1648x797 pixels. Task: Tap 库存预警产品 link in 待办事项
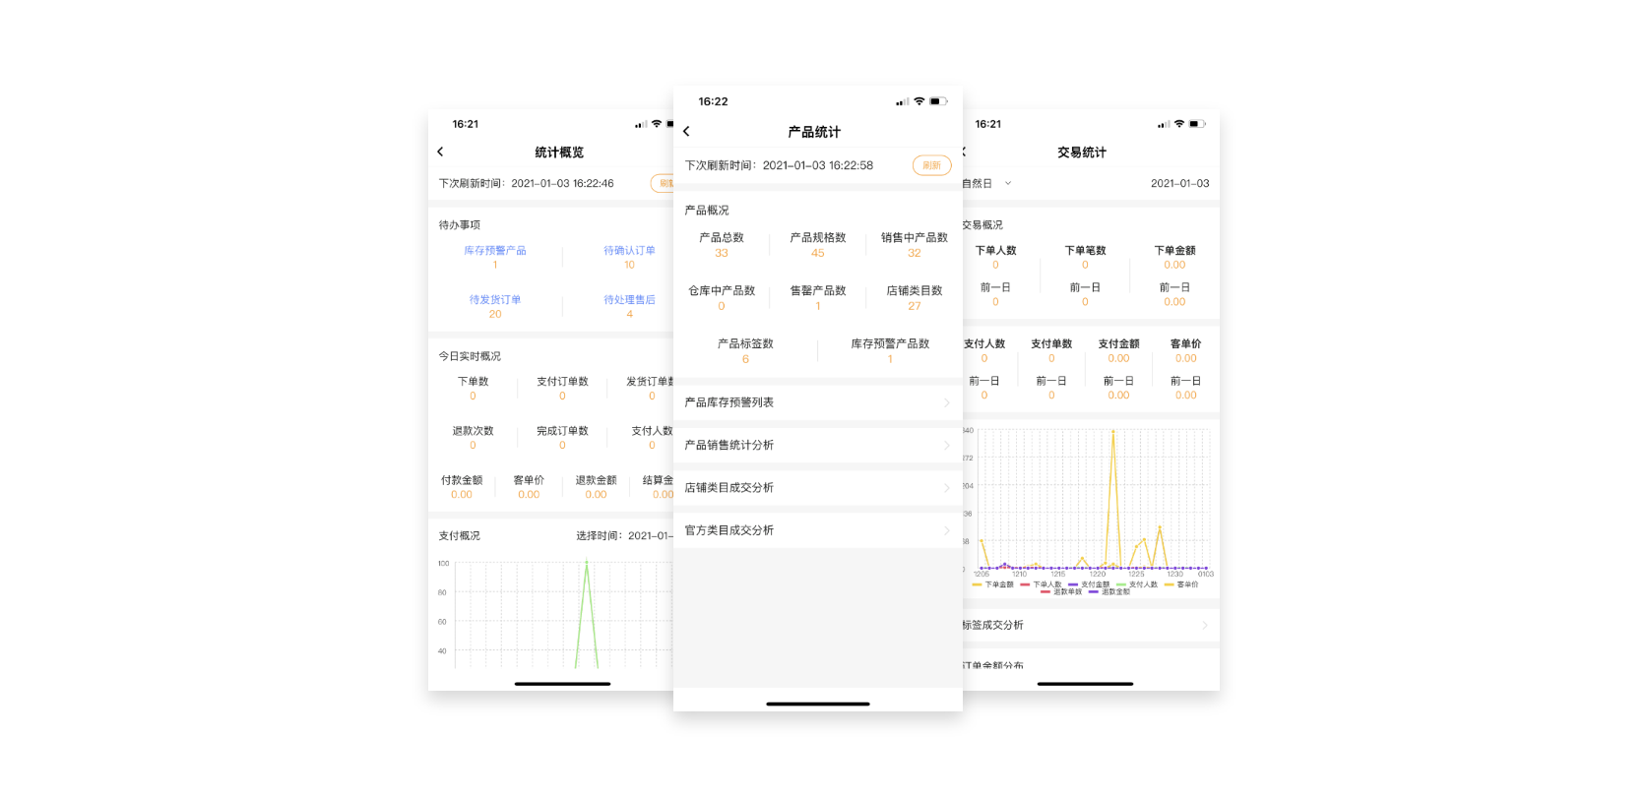point(495,251)
